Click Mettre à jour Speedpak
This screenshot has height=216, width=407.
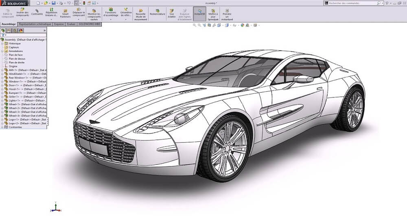pyautogui.click(x=213, y=15)
